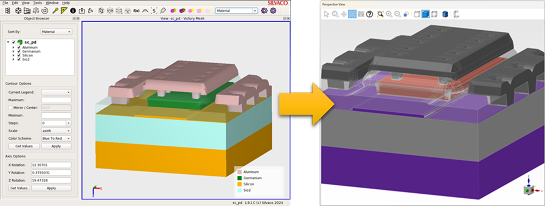
Task: Click the X Rotation input field
Action: 51,165
